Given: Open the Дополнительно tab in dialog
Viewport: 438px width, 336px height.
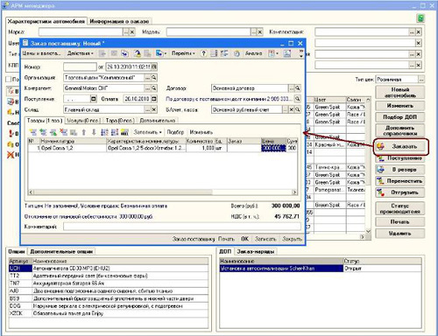Looking at the screenshot, I should 158,121.
